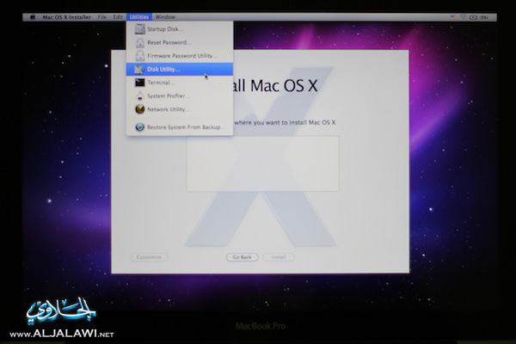Click the Reset Password lock icon
Image resolution: width=516 pixels, height=344 pixels.
point(140,42)
